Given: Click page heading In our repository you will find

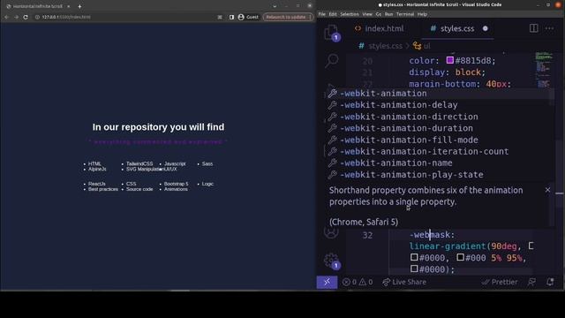Looking at the screenshot, I should tap(158, 127).
